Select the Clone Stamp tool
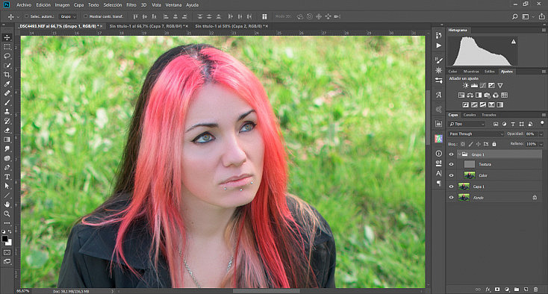 tap(7, 112)
